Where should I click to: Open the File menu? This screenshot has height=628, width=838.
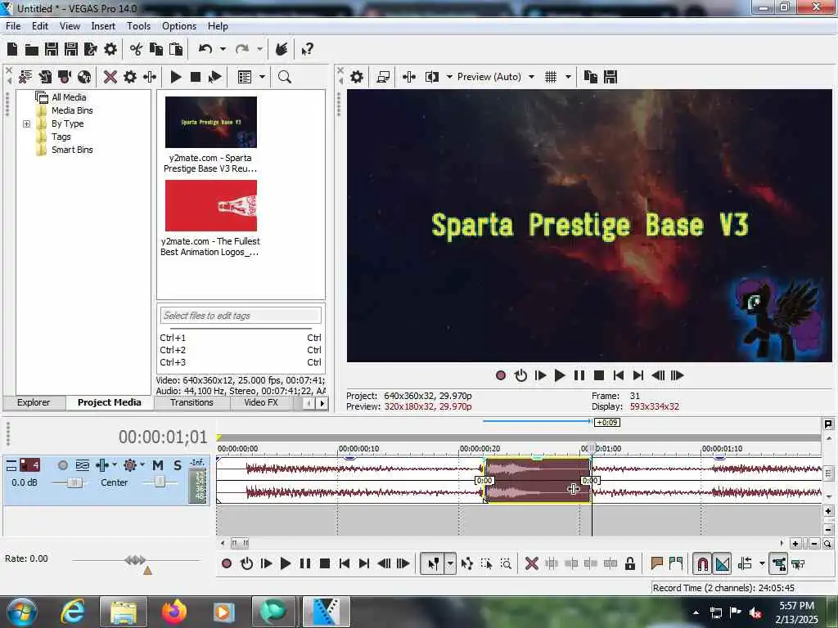[x=13, y=26]
